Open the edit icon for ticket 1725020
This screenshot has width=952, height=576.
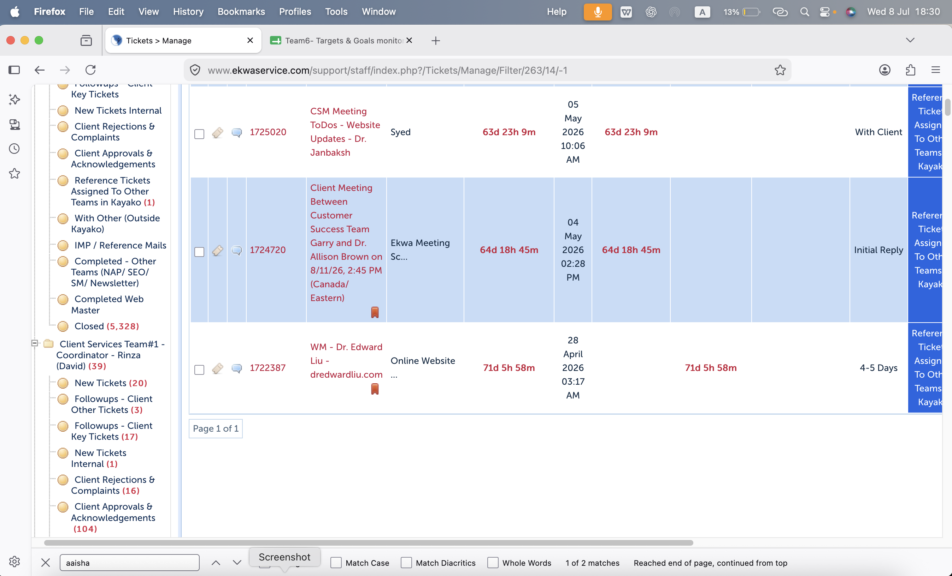pos(218,133)
